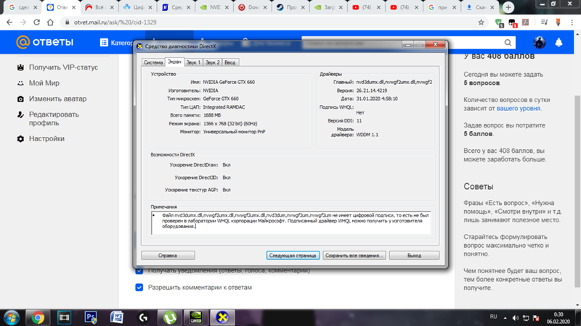This screenshot has width=581, height=326.
Task: Open the film-strip video app in taskbar
Action: (x=64, y=317)
